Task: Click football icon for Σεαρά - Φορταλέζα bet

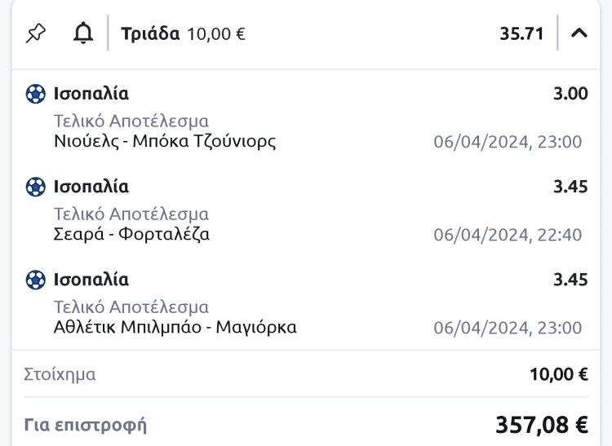Action: 35,187
